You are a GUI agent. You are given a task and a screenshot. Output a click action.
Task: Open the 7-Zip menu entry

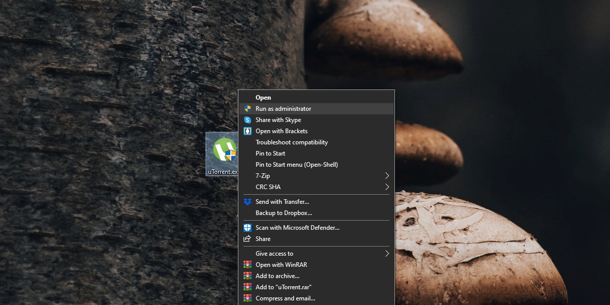[316, 176]
